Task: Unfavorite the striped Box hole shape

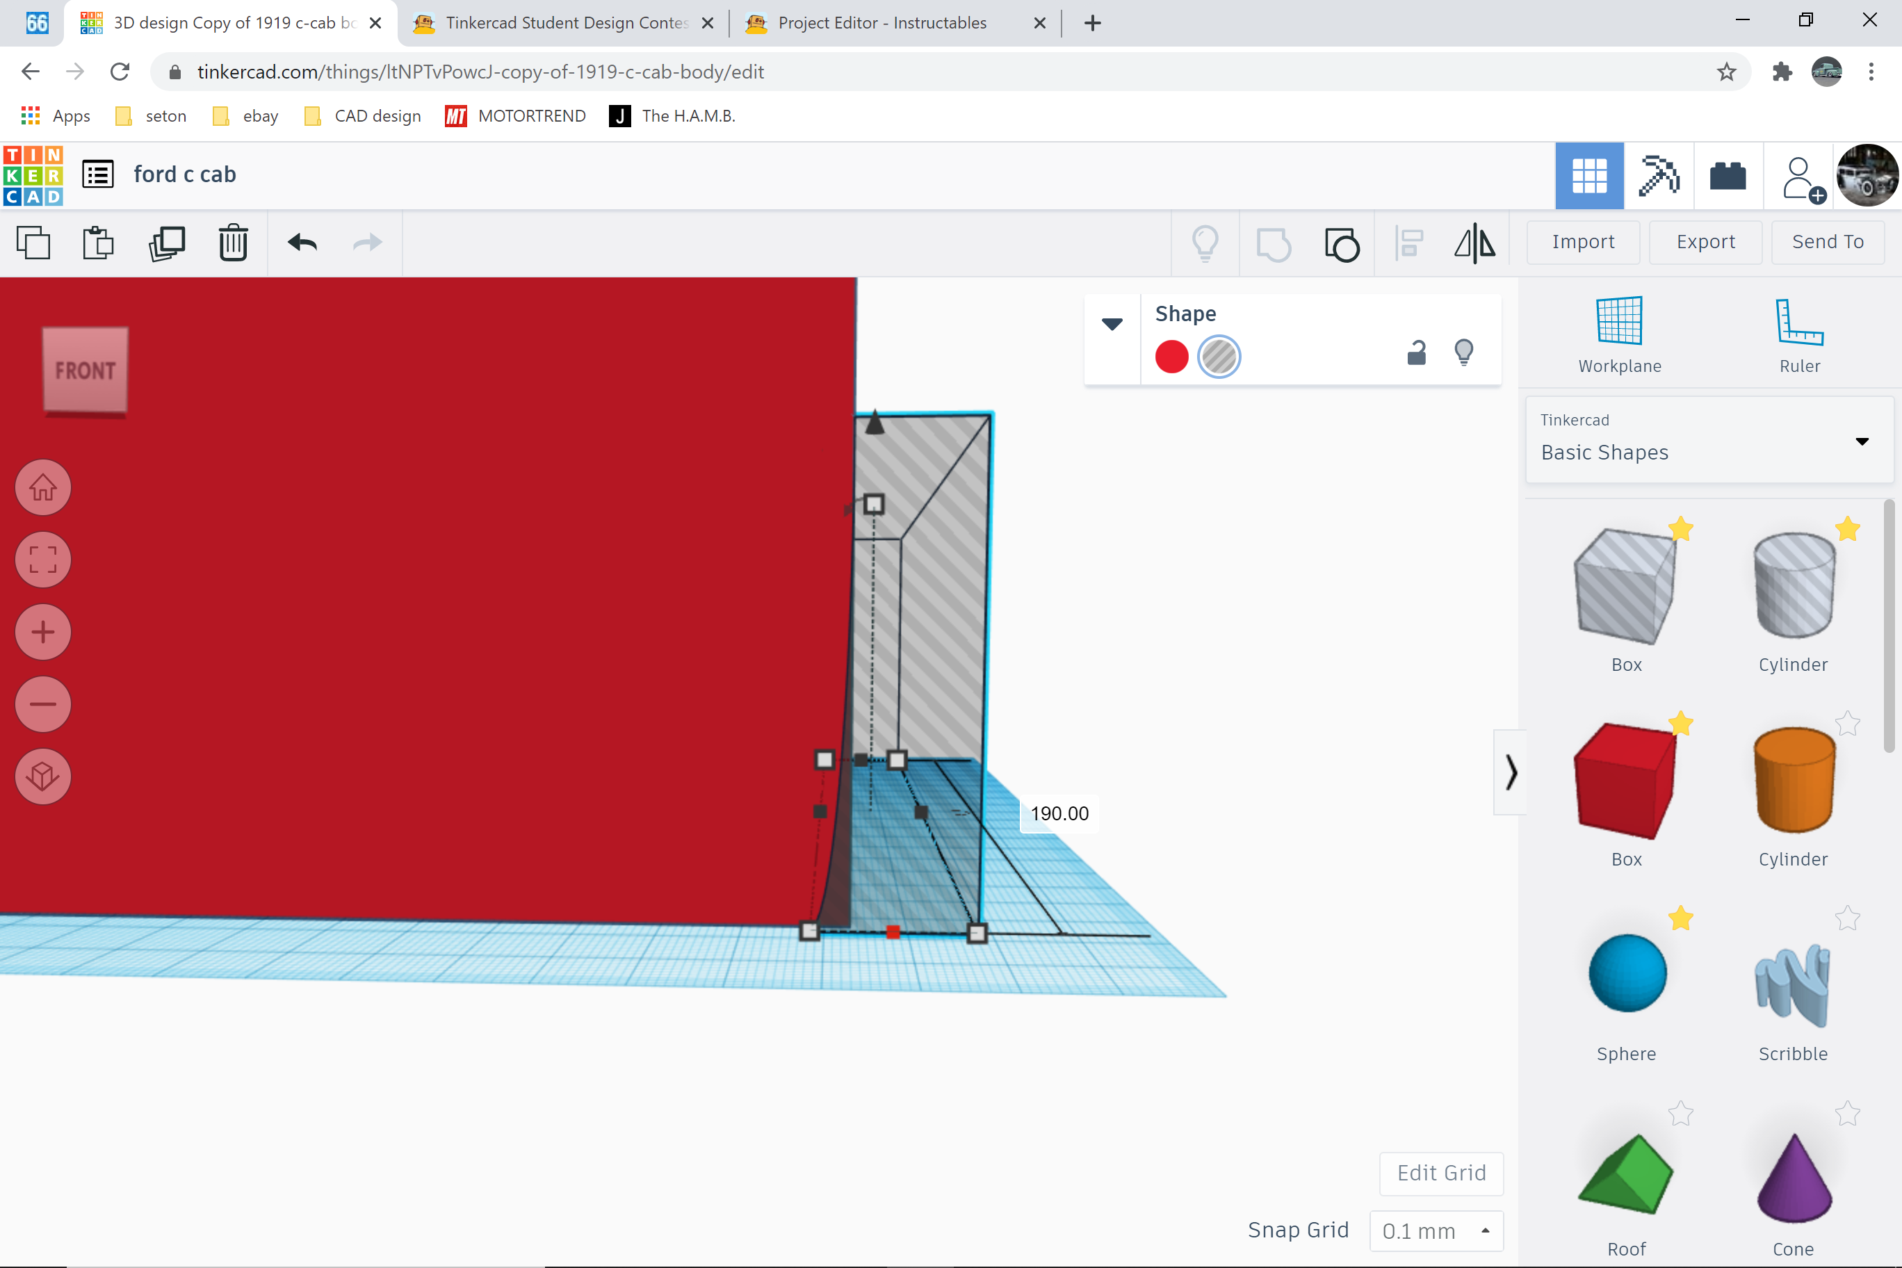Action: tap(1680, 529)
